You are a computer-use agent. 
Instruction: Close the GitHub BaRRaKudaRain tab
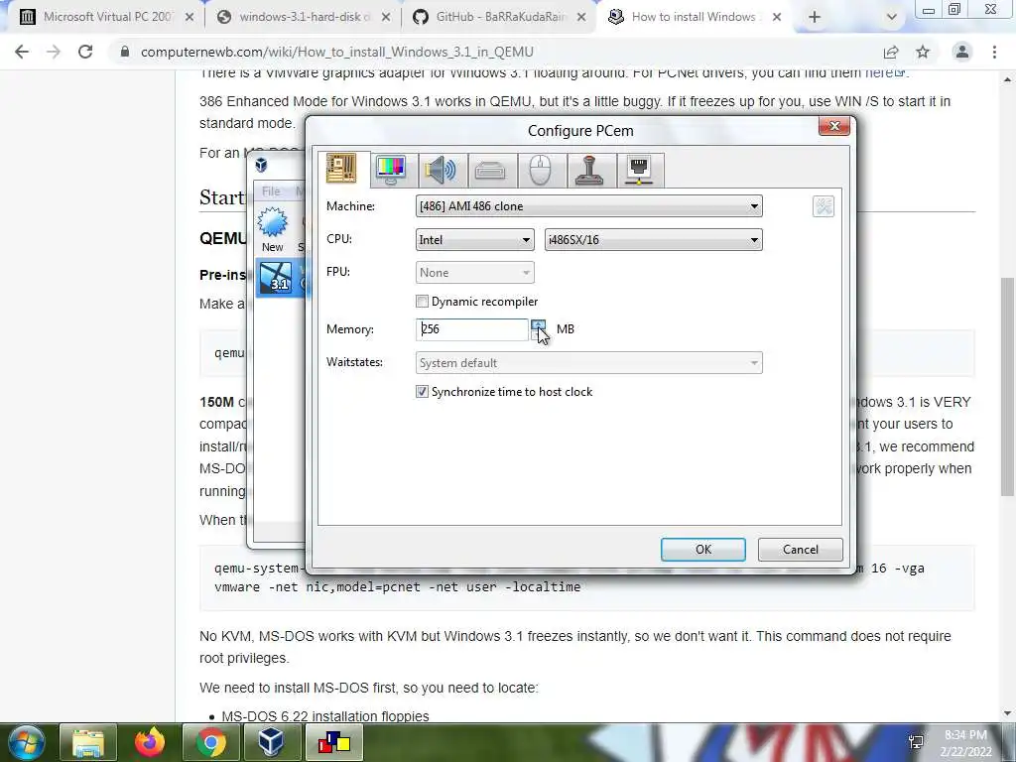pos(581,17)
